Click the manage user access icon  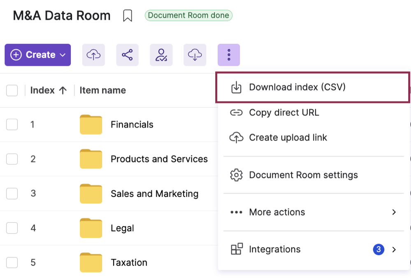click(161, 55)
